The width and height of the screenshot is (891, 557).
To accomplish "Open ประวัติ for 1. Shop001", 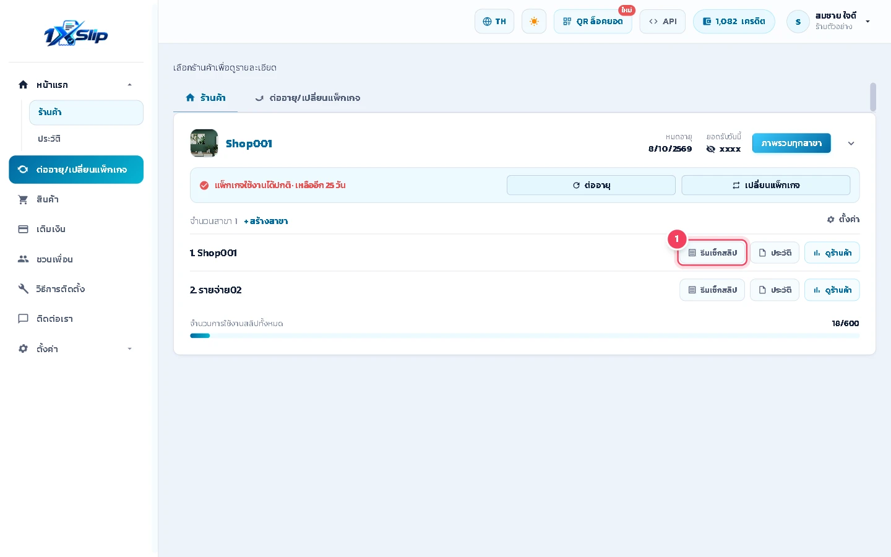I will click(x=775, y=253).
